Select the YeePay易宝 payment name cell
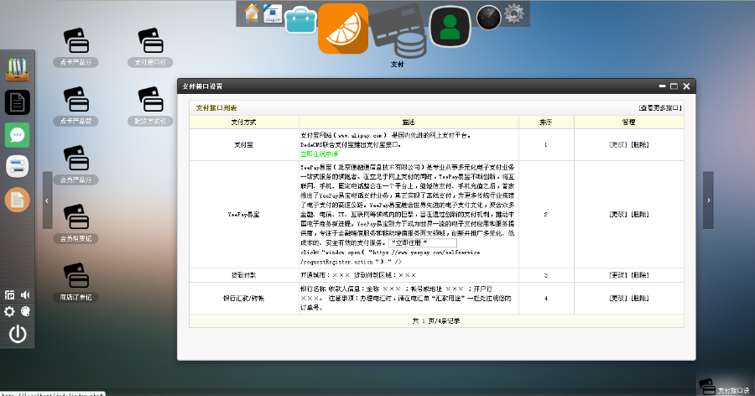Screen dimensions: 755x396 click(x=243, y=215)
